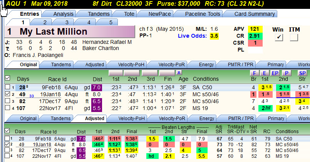This screenshot has height=162, width=310.
Task: Click the small X button above Age column
Action: pos(179,72)
